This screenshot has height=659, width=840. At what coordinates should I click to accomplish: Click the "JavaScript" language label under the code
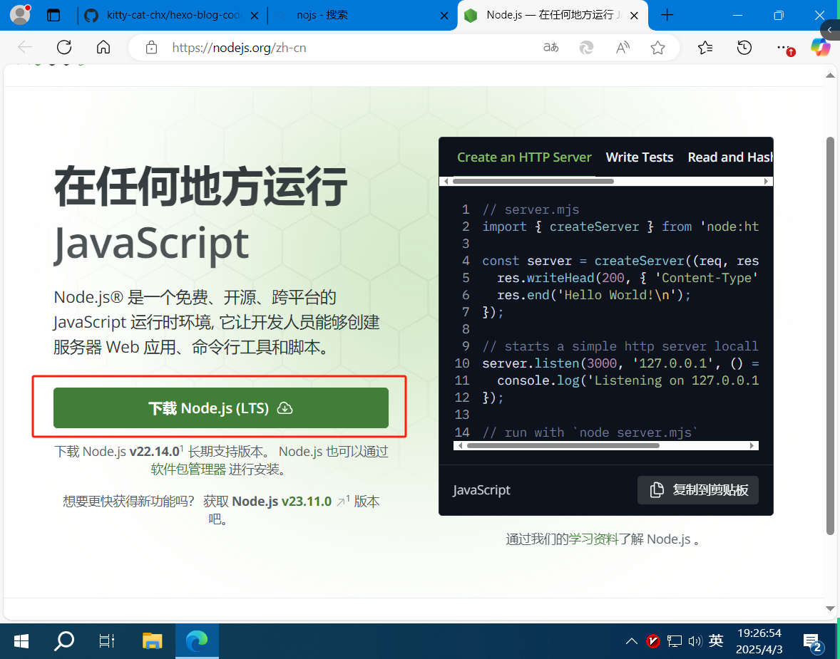point(481,490)
